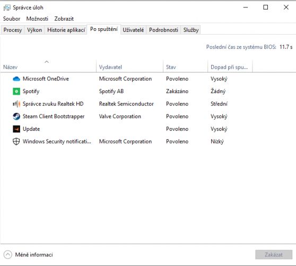Open the Možnosti menu
The image size is (296, 266).
point(37,19)
